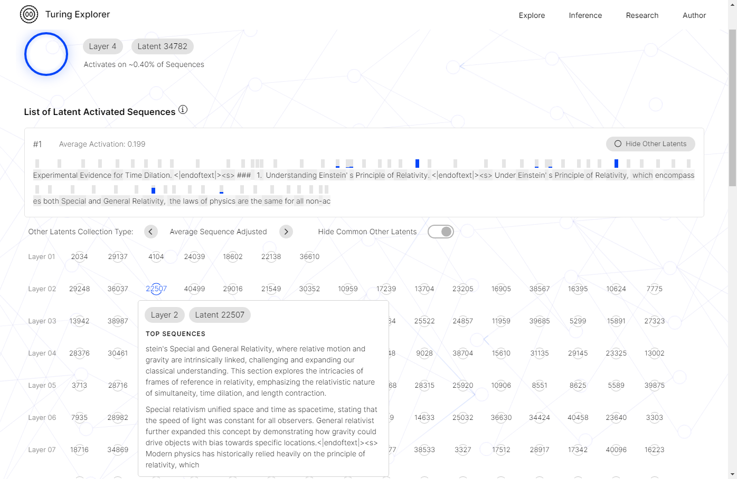Go to next latents collection type

[286, 232]
